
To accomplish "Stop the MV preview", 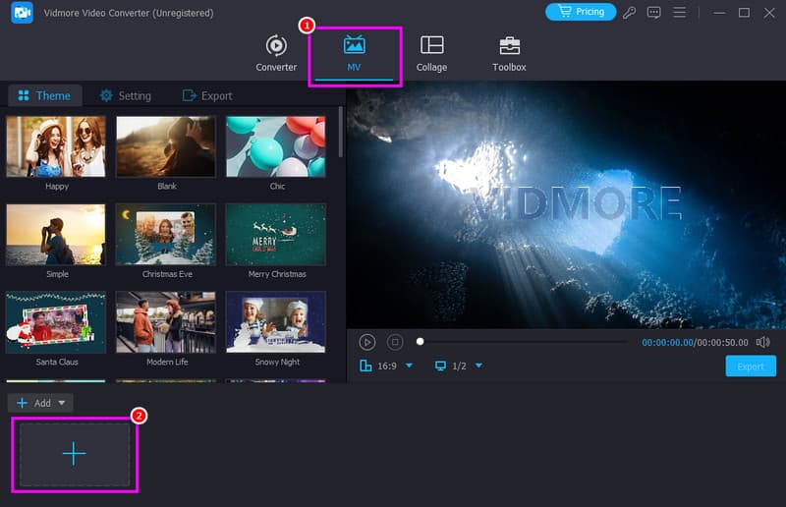I will [x=395, y=342].
